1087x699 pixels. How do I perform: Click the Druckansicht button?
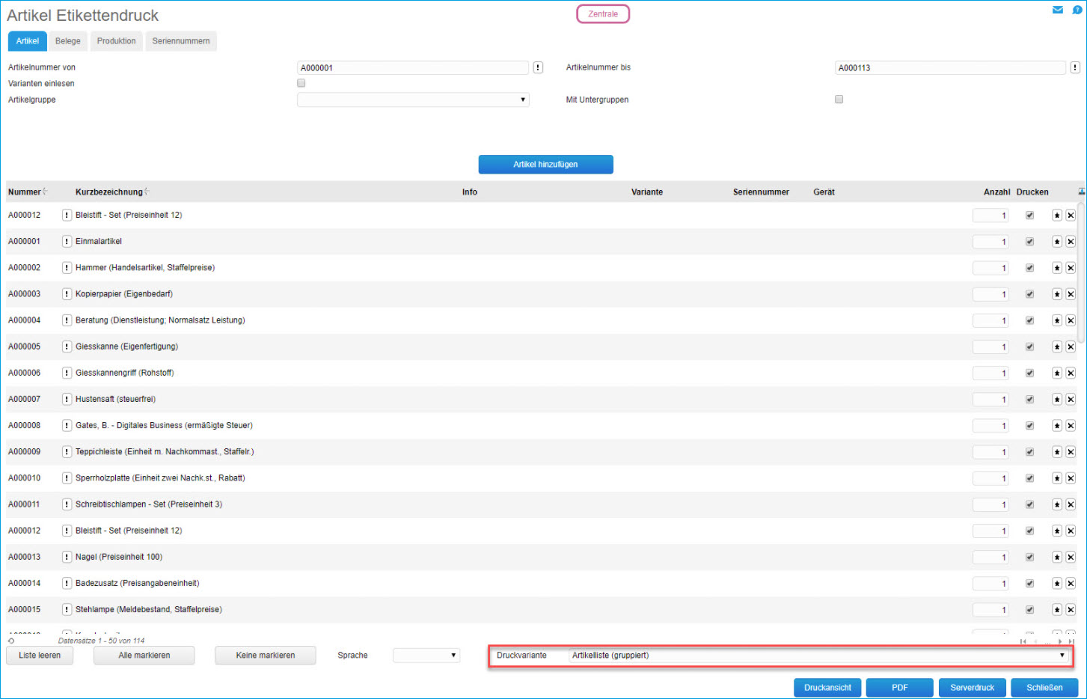click(x=827, y=688)
